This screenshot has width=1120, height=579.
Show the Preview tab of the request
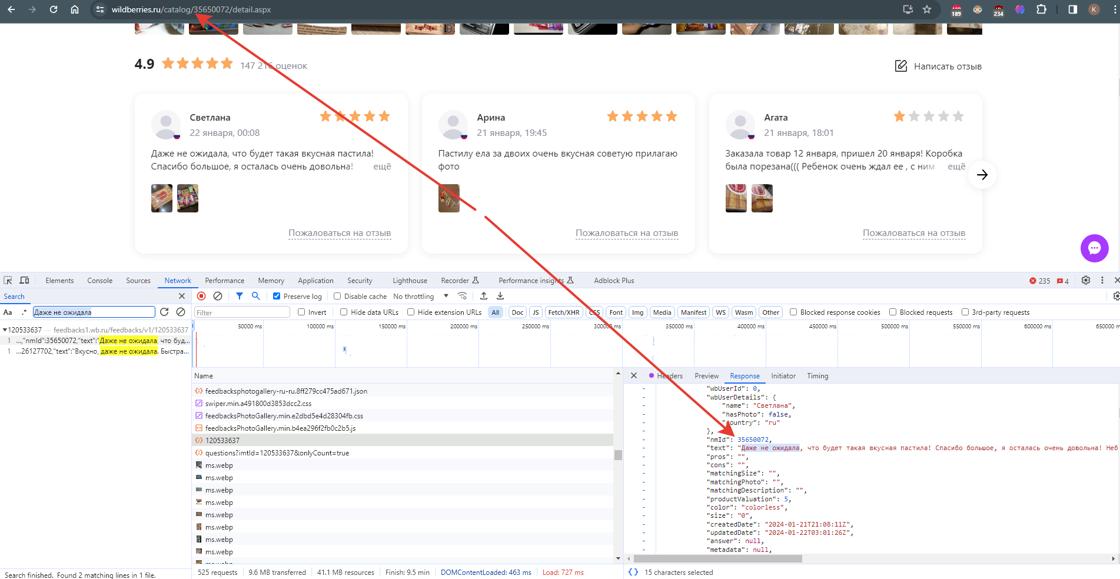tap(706, 376)
